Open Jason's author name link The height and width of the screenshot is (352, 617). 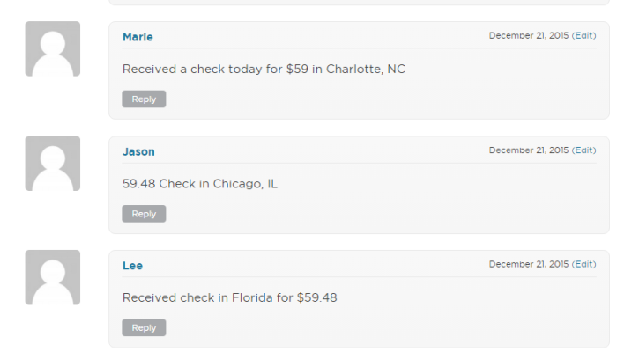[138, 151]
